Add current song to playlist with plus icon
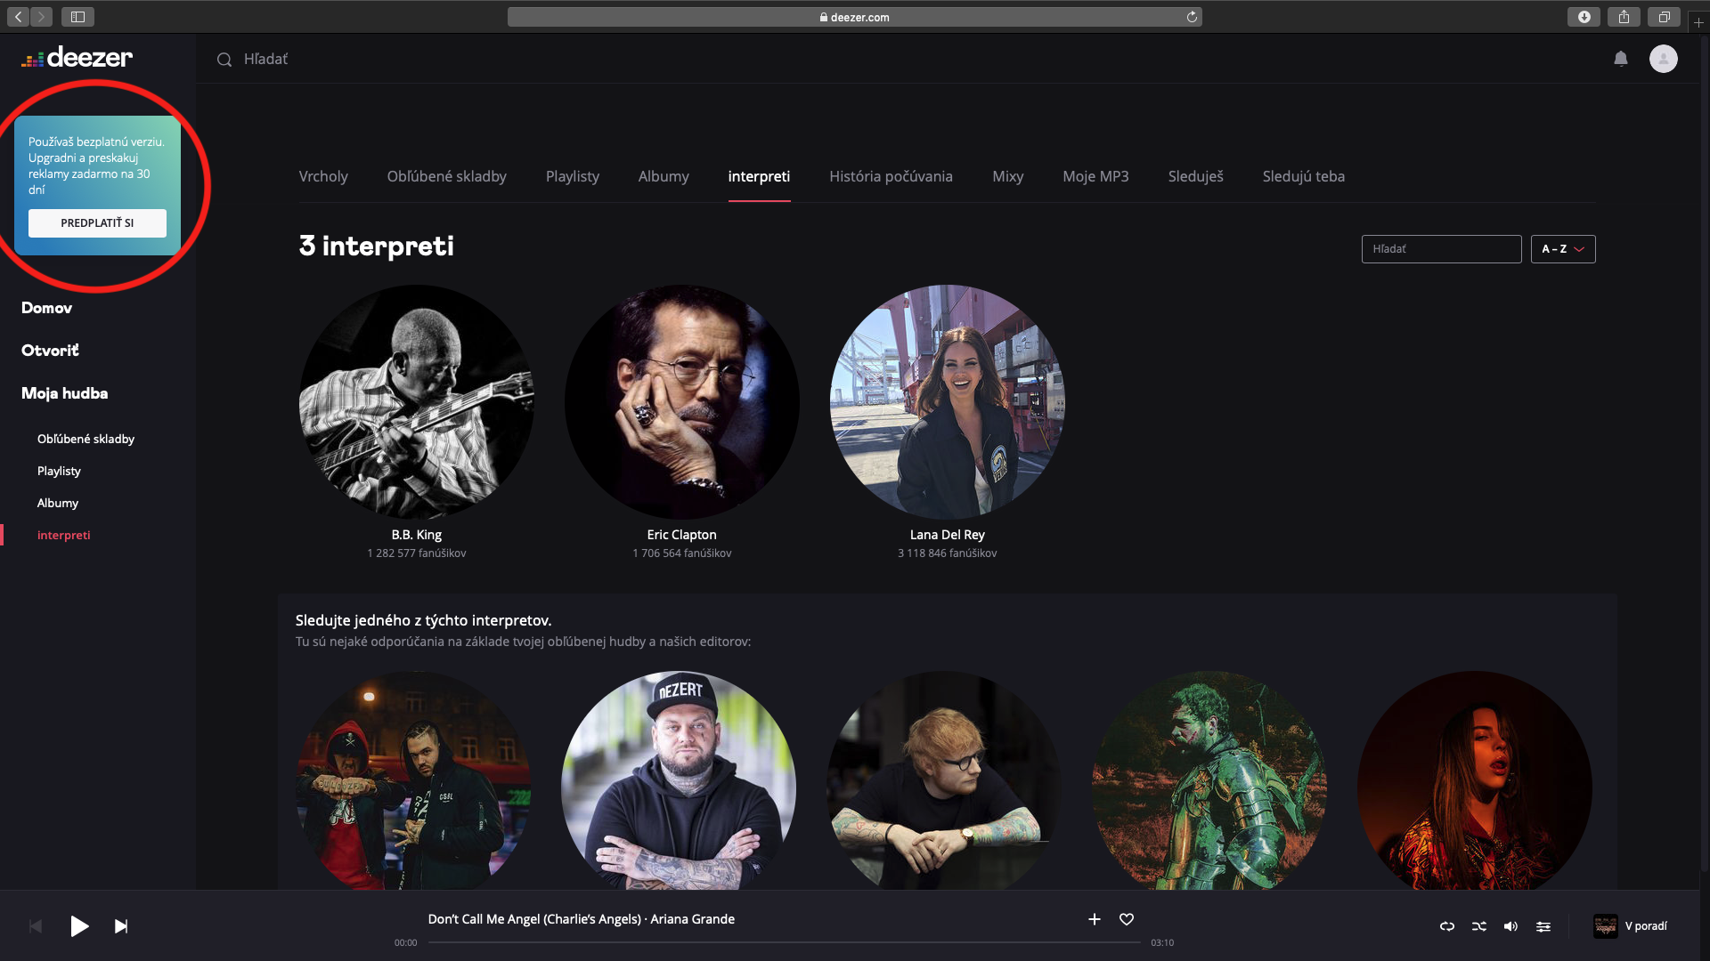1710x961 pixels. (x=1095, y=919)
